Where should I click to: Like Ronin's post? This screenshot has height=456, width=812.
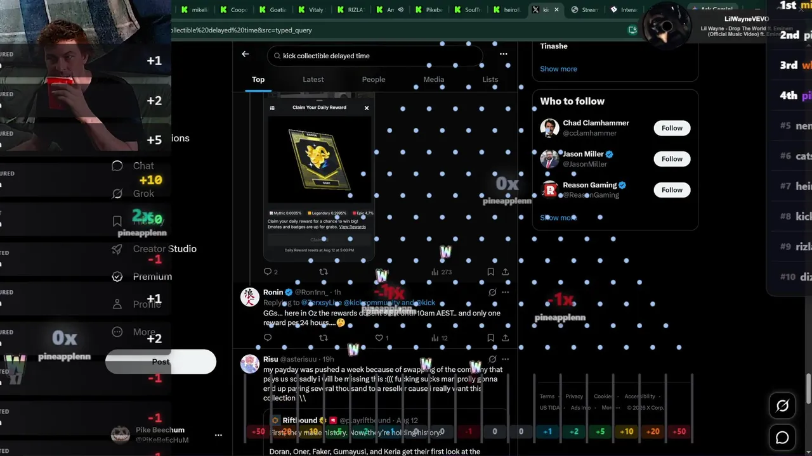(381, 338)
